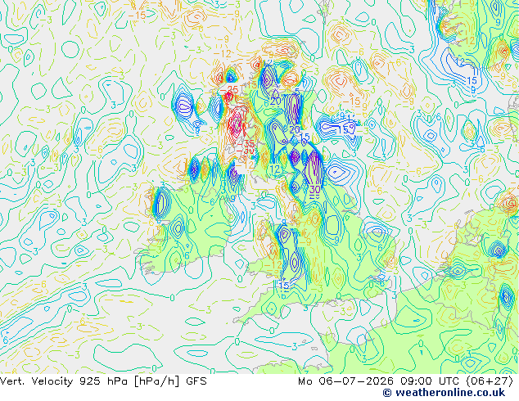
Task: Click the weatheronline.co.uk copyright text
Action: tap(444, 393)
